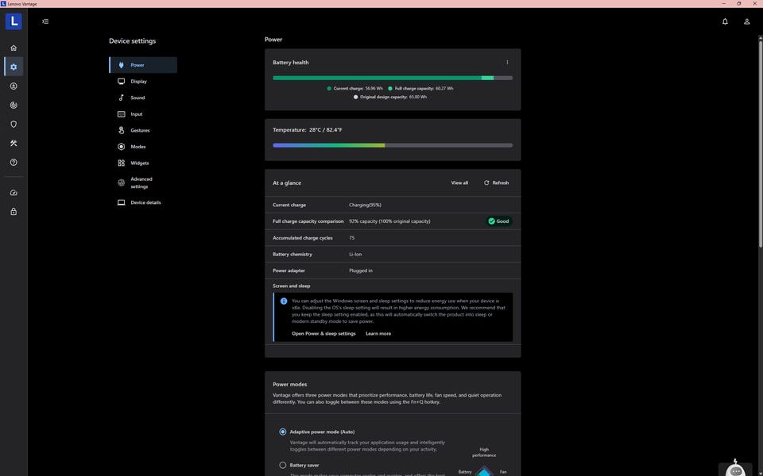
Task: Click the info icon in sleep notice
Action: point(283,301)
